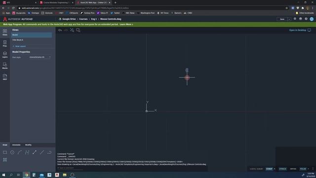
Task: Open the user account avatar
Action: 312,19
